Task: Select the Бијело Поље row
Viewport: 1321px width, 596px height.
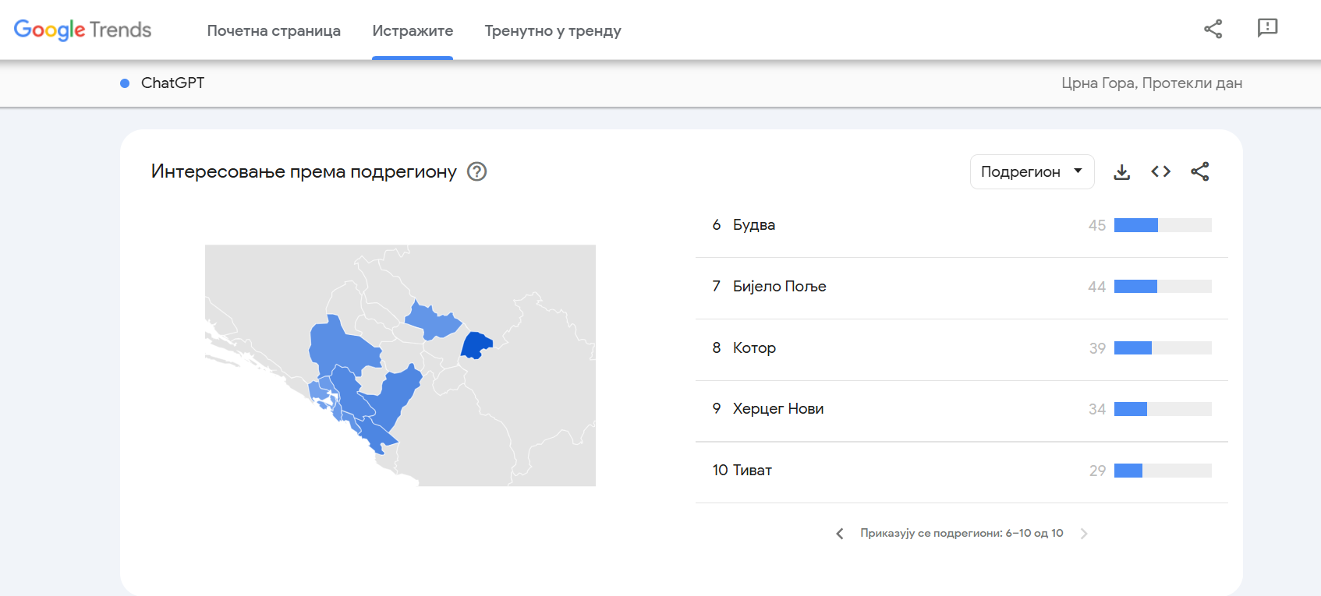Action: (962, 287)
